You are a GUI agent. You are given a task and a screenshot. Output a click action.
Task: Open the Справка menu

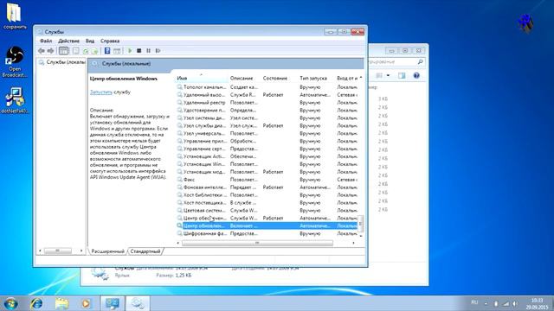(x=110, y=41)
